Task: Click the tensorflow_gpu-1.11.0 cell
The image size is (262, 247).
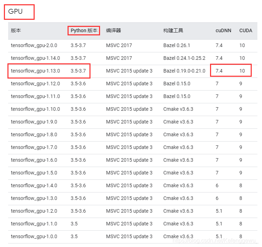Action: point(35,96)
